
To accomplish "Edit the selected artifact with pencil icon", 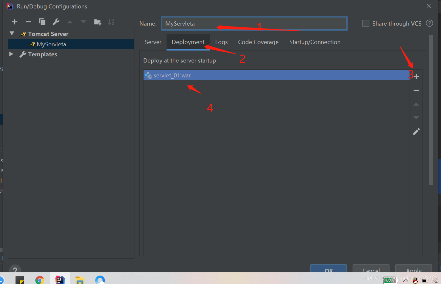I will pyautogui.click(x=416, y=131).
